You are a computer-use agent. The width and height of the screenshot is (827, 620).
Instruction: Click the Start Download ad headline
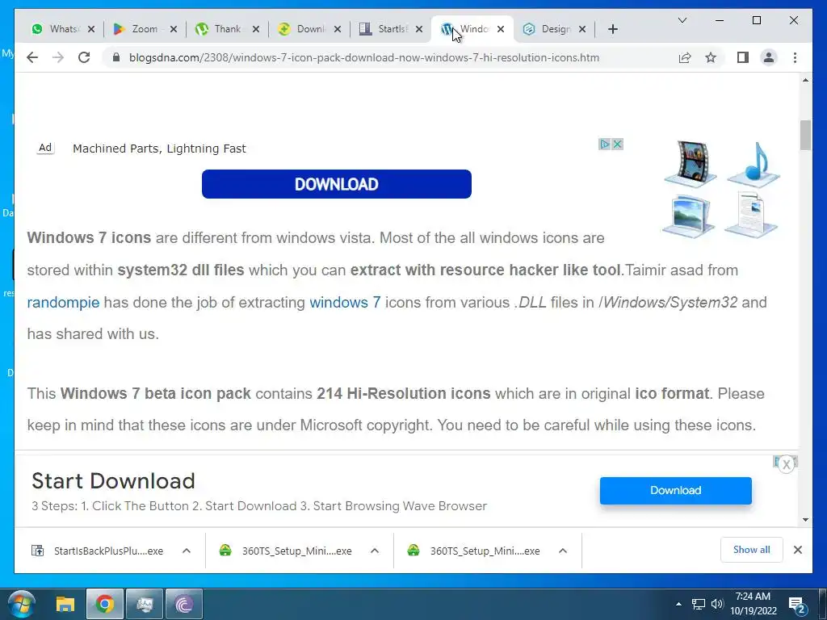(113, 481)
